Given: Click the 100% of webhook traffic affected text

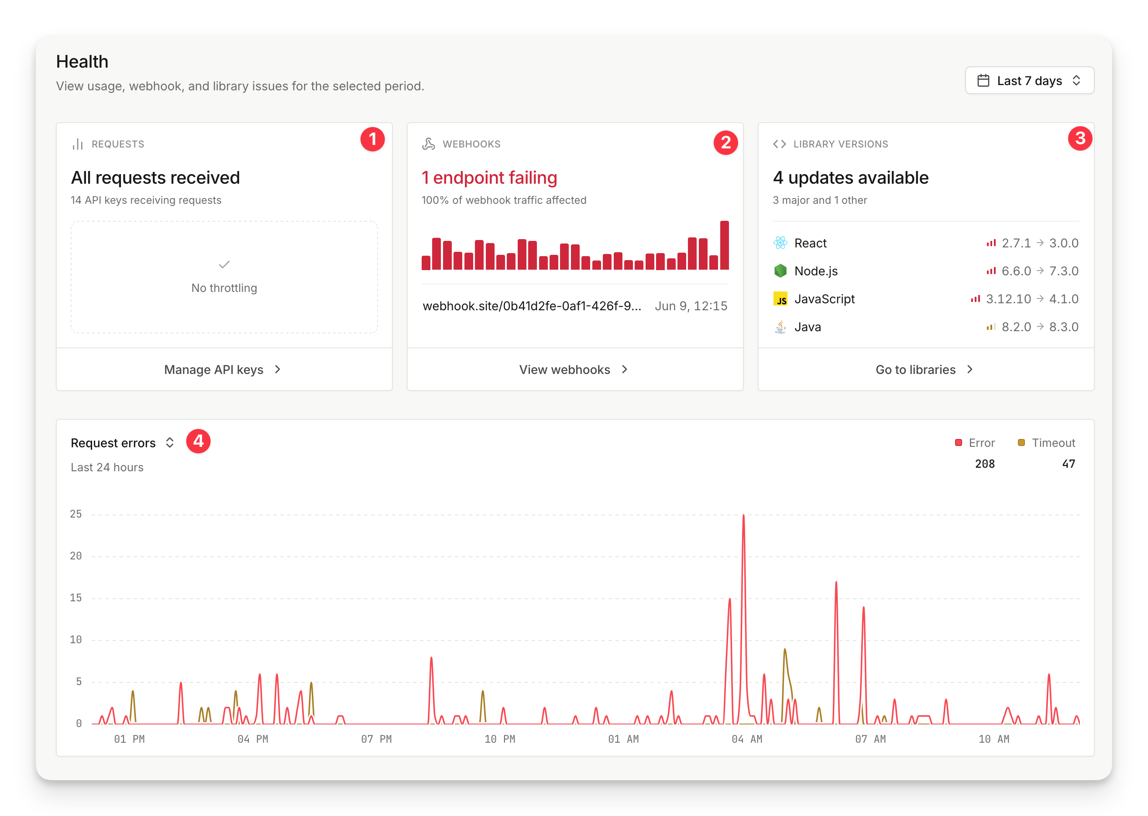Looking at the screenshot, I should [x=504, y=200].
